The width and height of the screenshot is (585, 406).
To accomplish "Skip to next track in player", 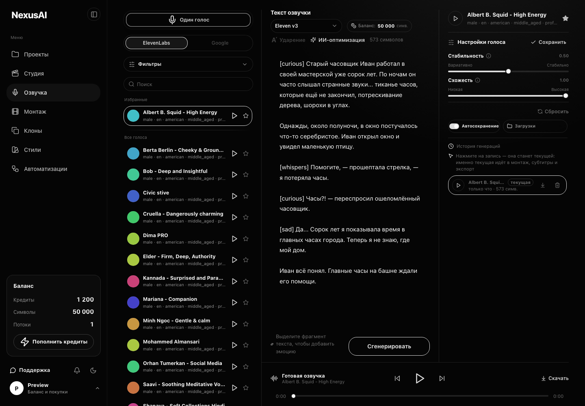I will click(x=442, y=378).
